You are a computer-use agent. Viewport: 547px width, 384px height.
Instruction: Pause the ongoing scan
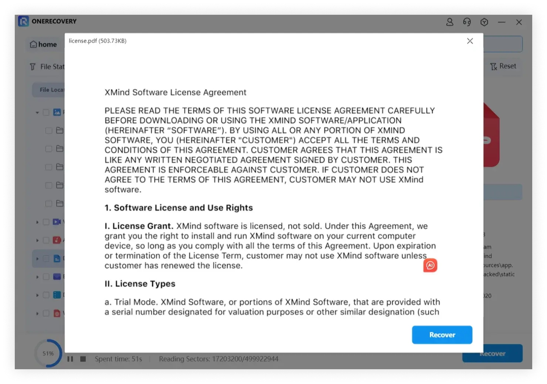(70, 359)
